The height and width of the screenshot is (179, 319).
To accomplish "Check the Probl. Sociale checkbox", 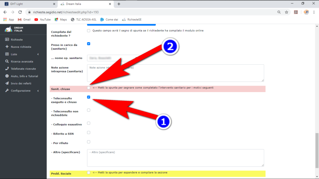I will (89, 172).
